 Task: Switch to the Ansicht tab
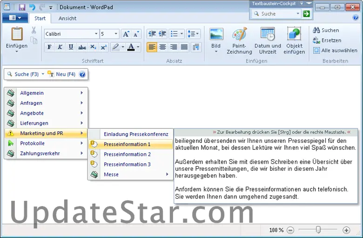coord(67,18)
